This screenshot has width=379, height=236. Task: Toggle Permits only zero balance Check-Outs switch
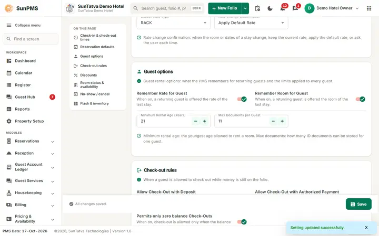(242, 222)
